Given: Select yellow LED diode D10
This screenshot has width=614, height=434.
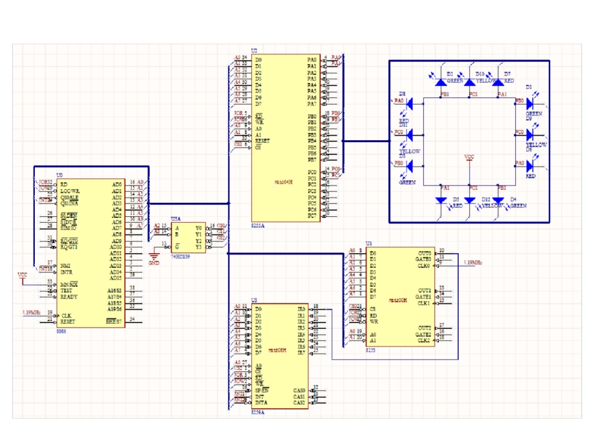Looking at the screenshot, I should [470, 83].
